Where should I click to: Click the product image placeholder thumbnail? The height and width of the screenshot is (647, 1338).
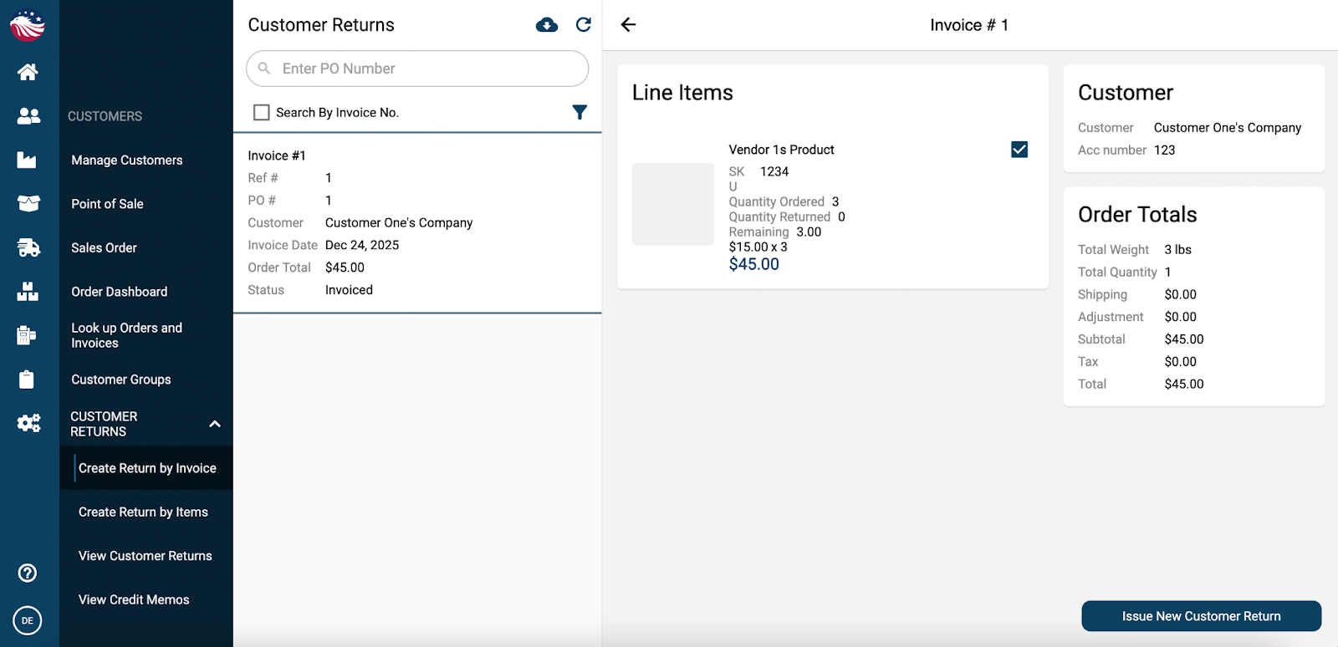(x=672, y=205)
